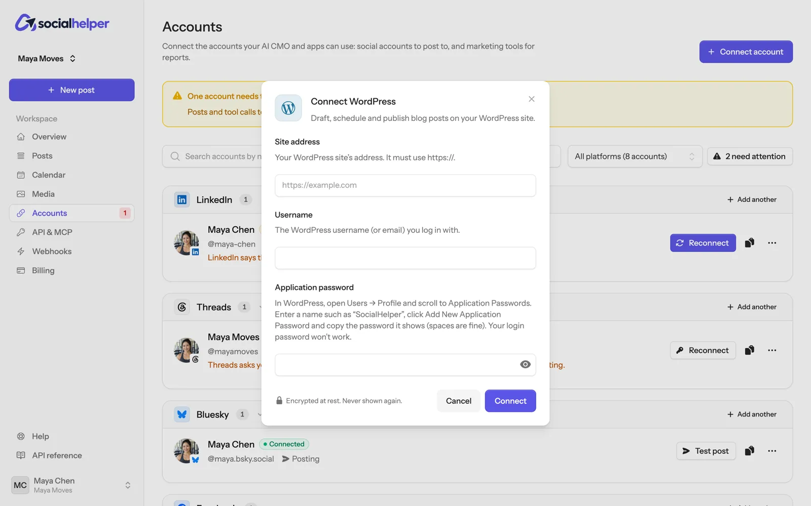Click the socialhelper logo
The image size is (811, 506).
(62, 23)
